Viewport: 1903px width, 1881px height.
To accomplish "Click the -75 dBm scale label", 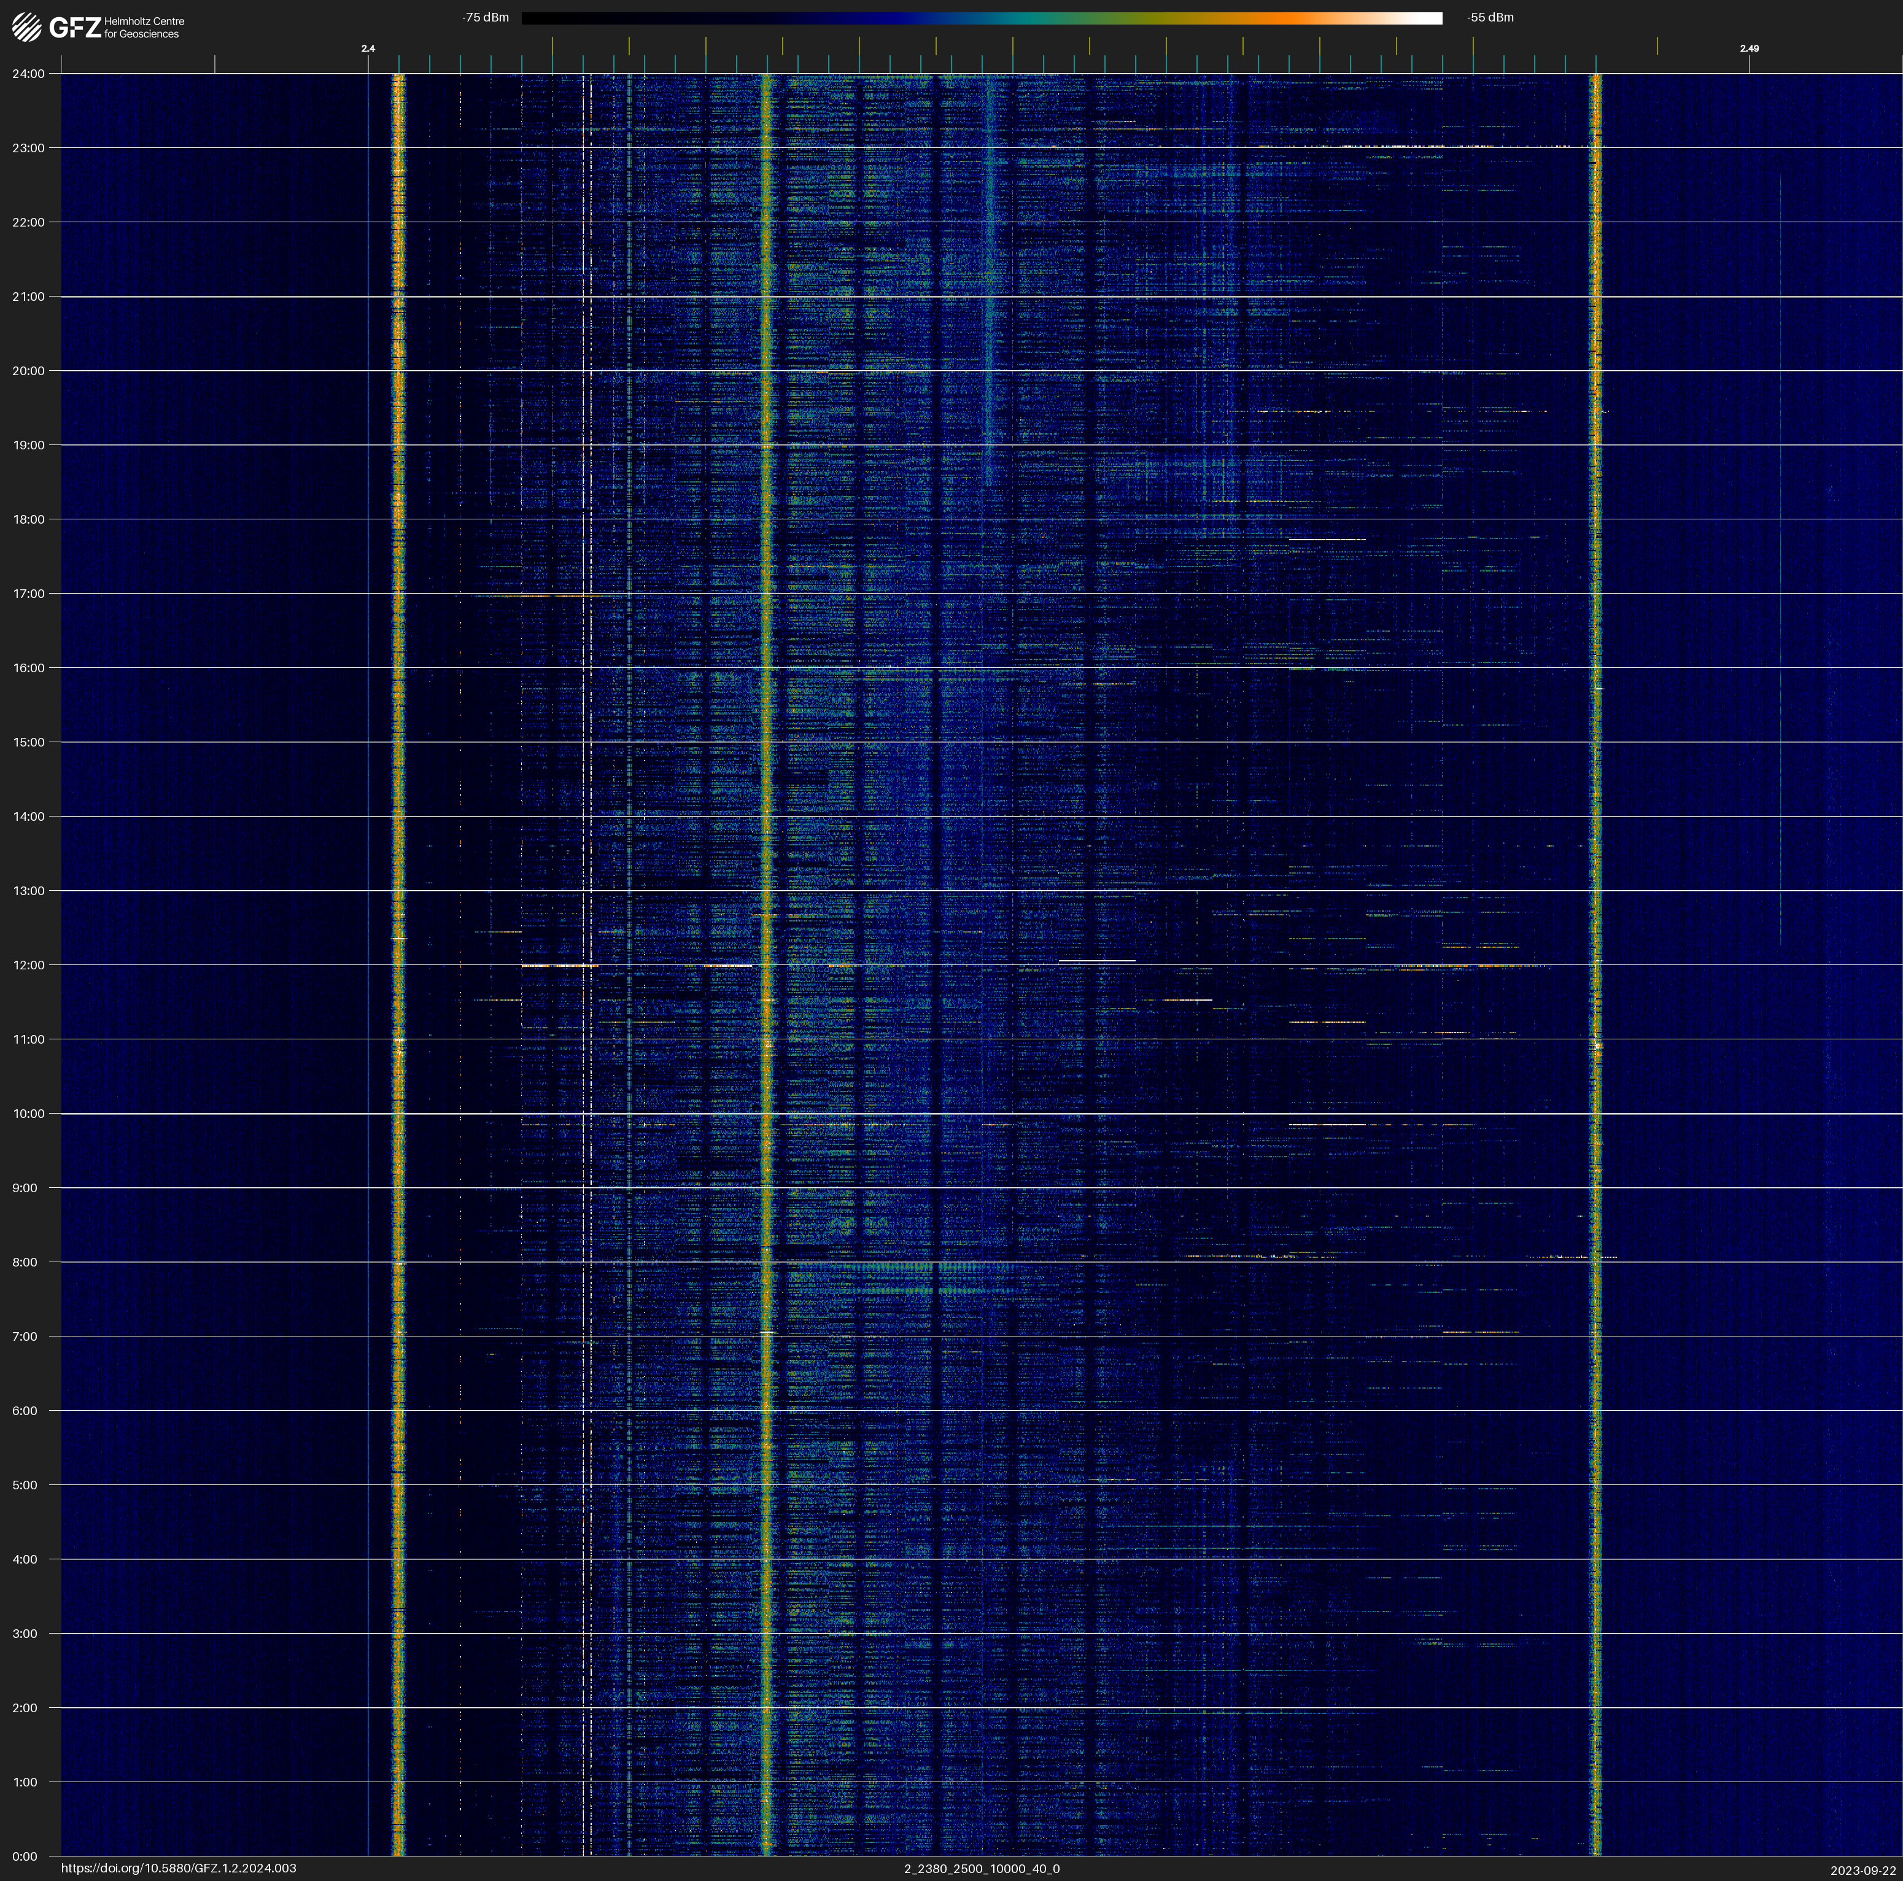I will (484, 18).
